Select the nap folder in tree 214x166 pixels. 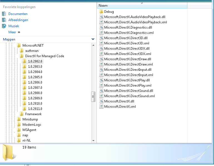[x=23, y=135]
